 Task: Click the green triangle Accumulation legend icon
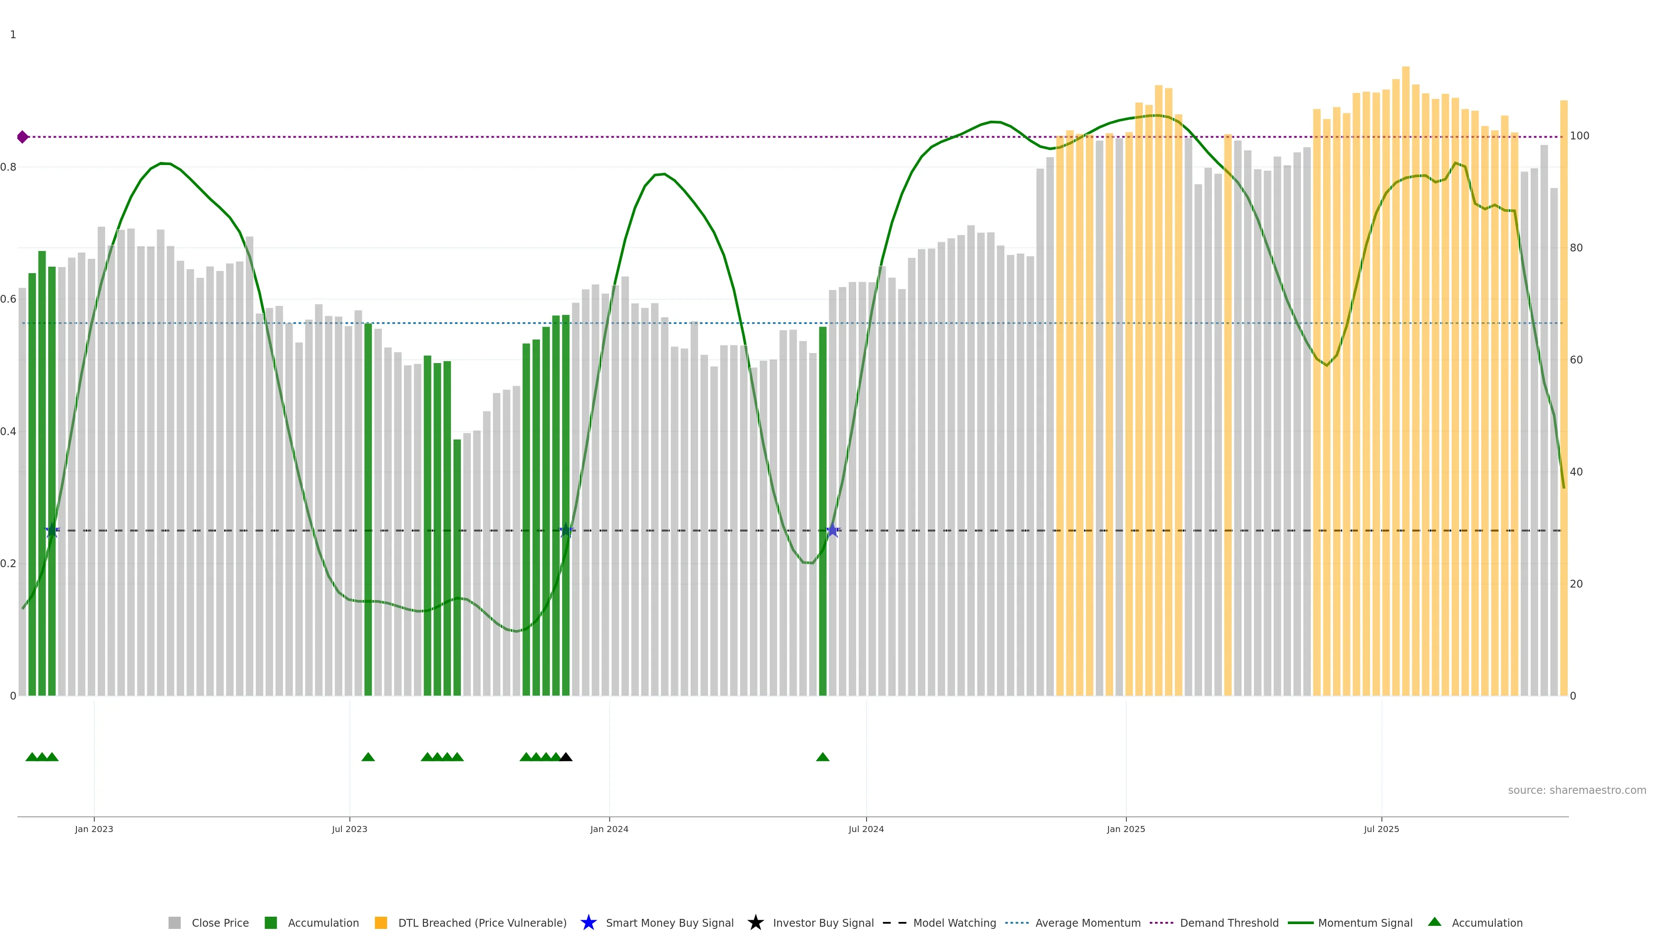point(1434,922)
